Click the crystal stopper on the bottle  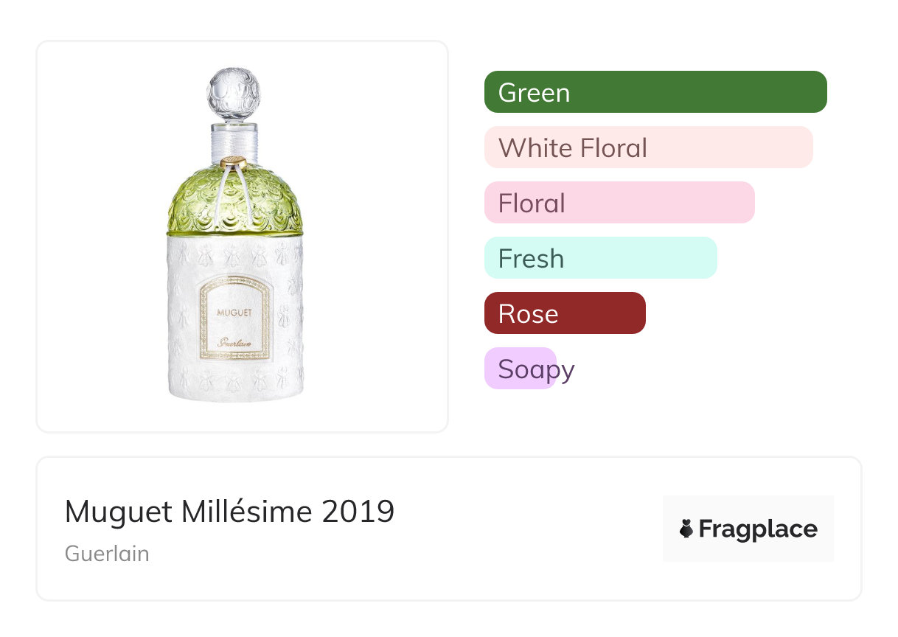(x=234, y=94)
